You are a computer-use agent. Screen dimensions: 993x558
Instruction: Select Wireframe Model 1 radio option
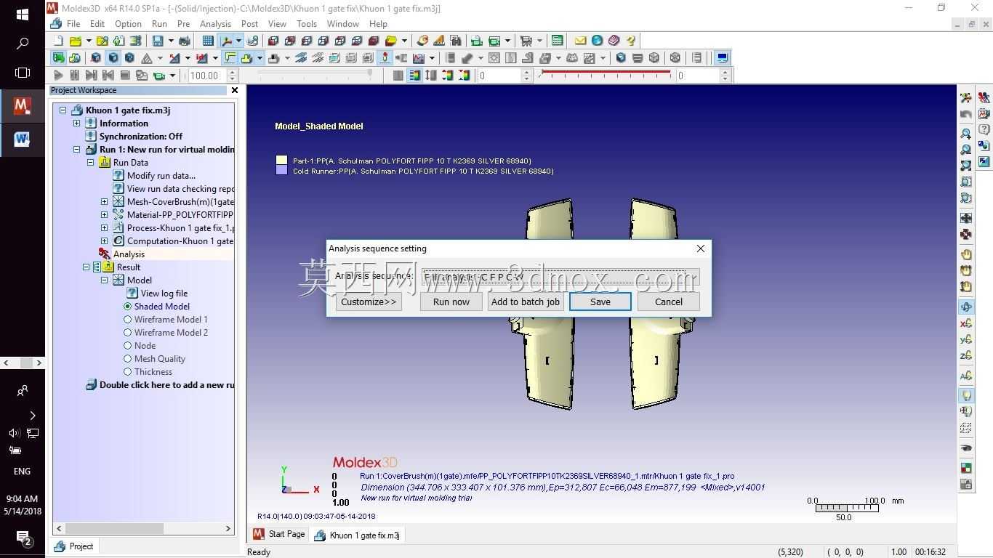coord(128,320)
